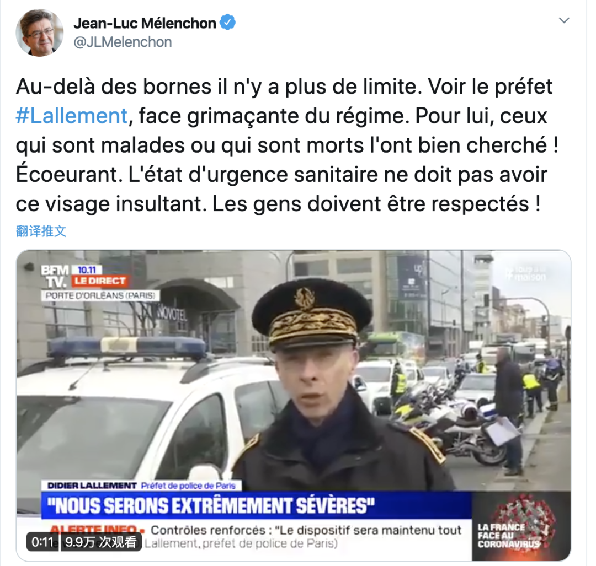Open the #Lallement hashtag
Image resolution: width=596 pixels, height=566 pixels.
[x=71, y=116]
